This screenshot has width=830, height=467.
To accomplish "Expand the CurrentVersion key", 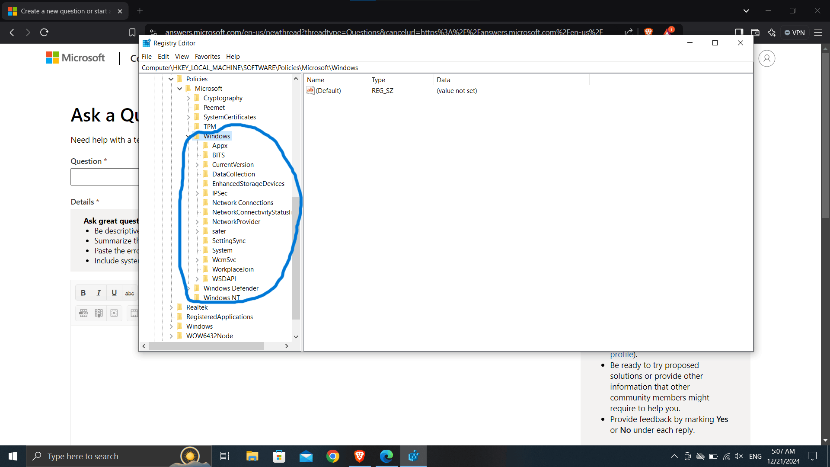I will point(197,165).
